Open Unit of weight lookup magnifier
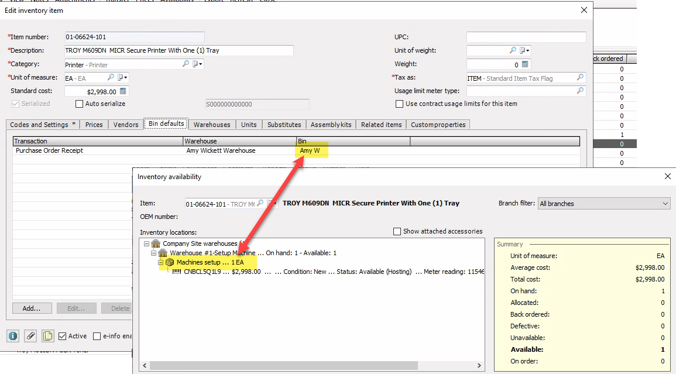Image resolution: width=676 pixels, height=374 pixels. click(513, 50)
